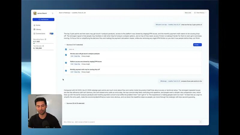Collapse Sources (3 of 3 selected)
The image size is (240, 135).
(73, 45)
